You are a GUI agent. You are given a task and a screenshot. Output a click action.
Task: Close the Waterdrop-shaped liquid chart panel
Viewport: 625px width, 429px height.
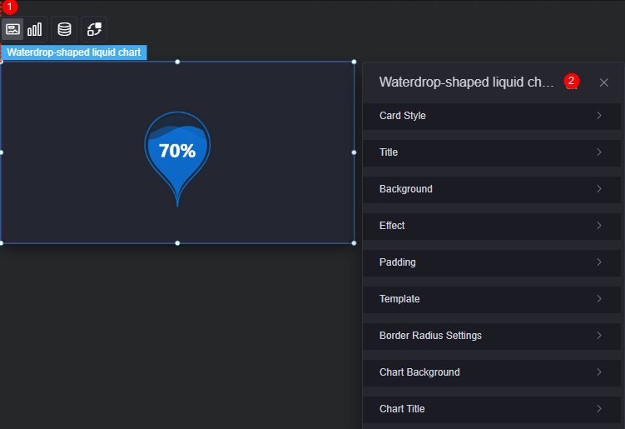604,82
